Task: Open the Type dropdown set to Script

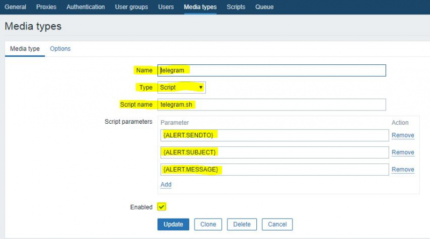Action: tap(181, 87)
